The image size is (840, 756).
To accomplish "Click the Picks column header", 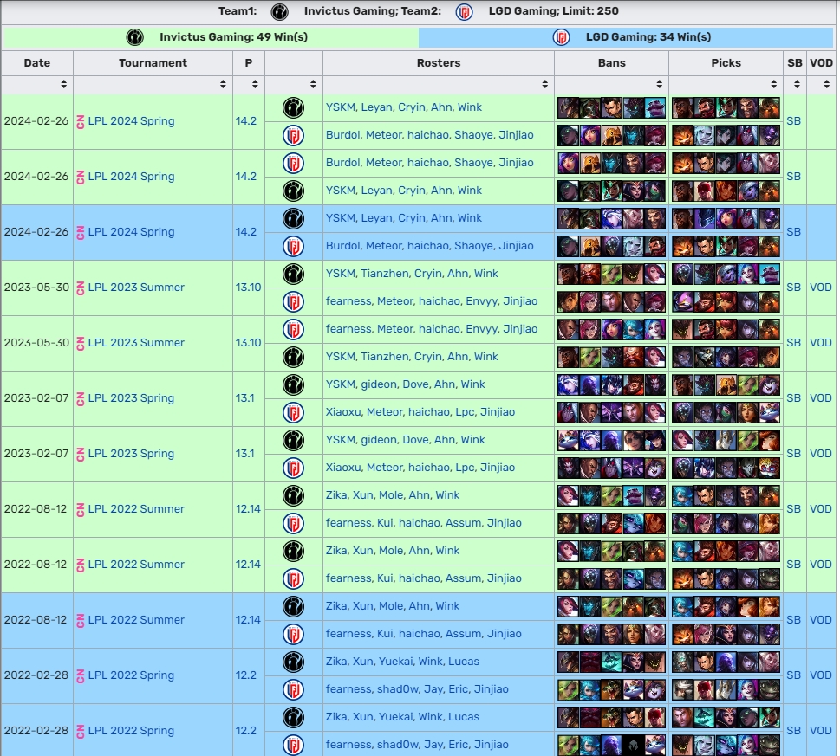I will click(x=726, y=63).
